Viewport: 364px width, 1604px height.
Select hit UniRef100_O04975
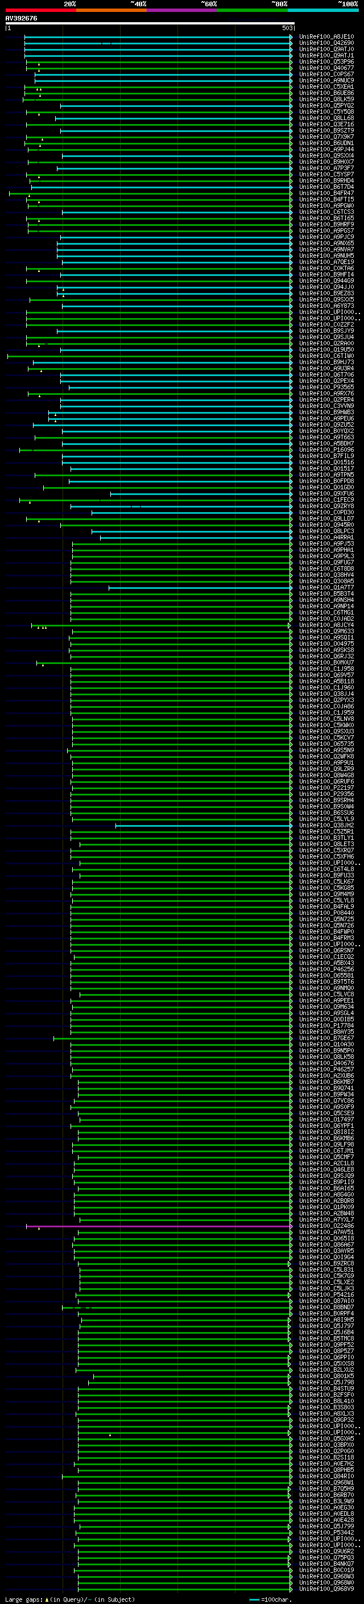326,645
